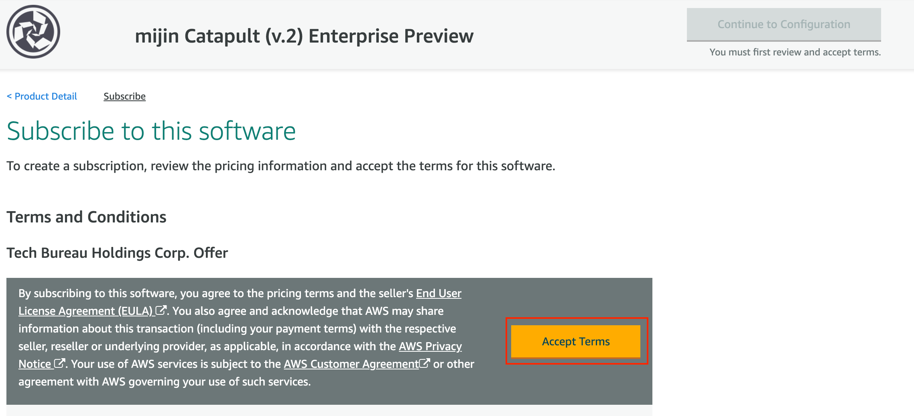Image resolution: width=914 pixels, height=416 pixels.
Task: Open the AWS Privacy Notice link
Action: [x=240, y=355]
